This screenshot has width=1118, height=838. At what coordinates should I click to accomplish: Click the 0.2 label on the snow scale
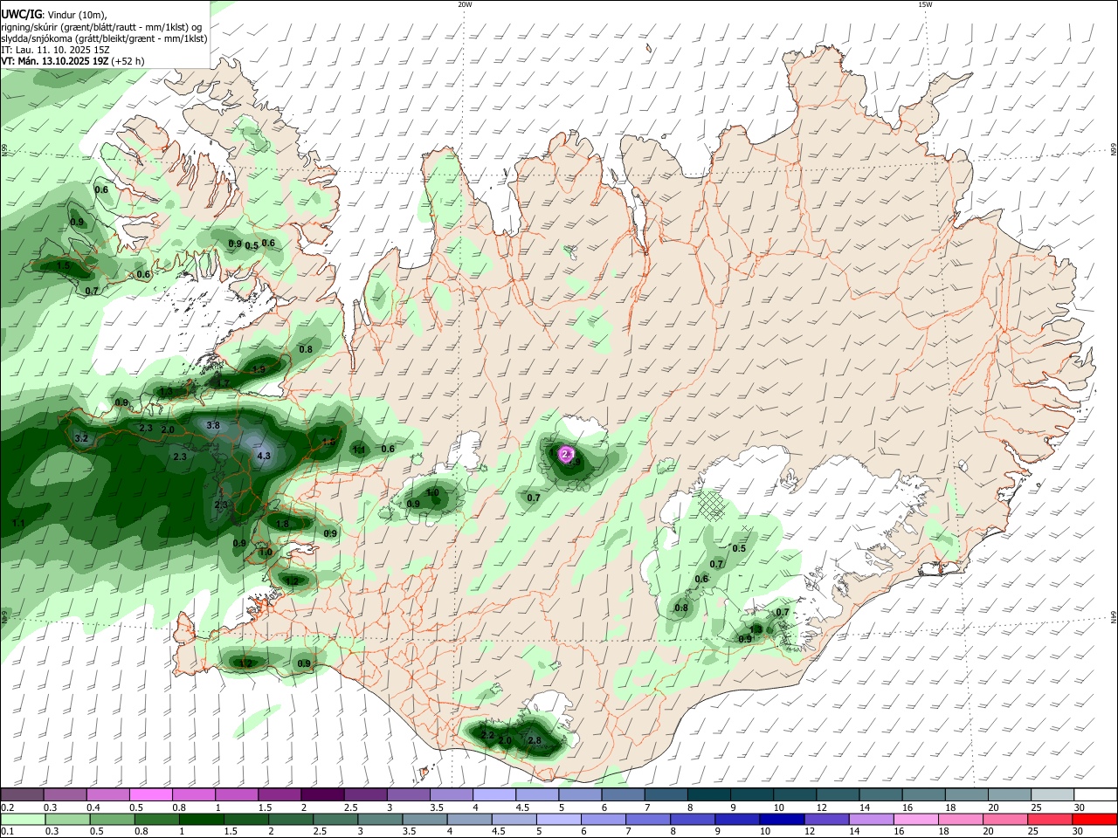pos(7,807)
